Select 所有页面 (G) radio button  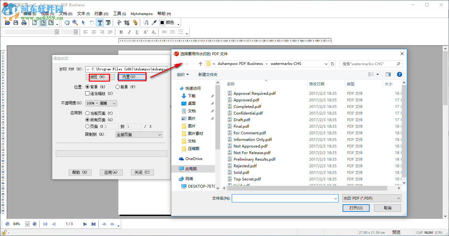(x=88, y=120)
